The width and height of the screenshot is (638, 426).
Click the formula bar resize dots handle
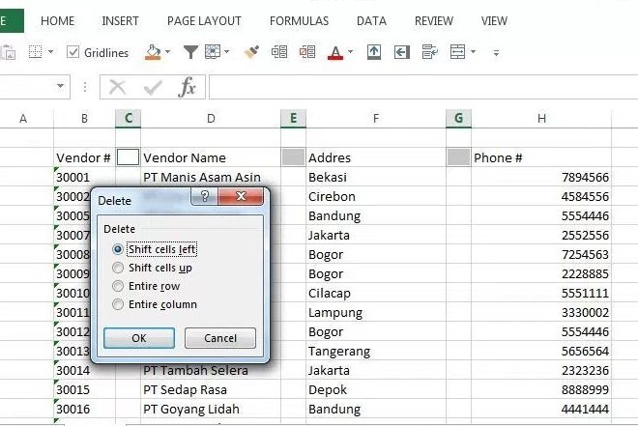tap(85, 87)
